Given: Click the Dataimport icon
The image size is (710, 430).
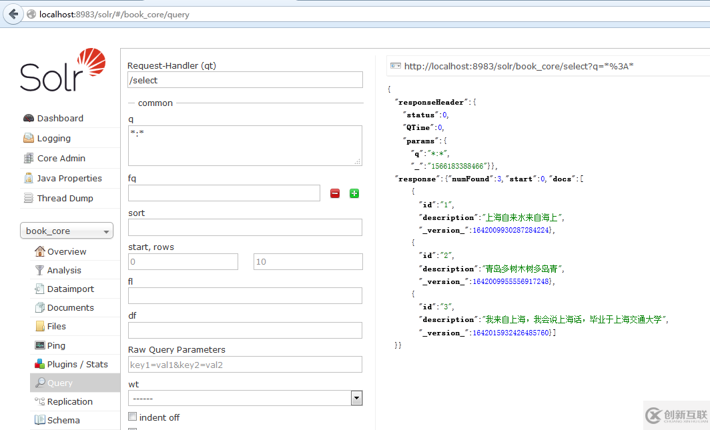Looking at the screenshot, I should coord(40,289).
